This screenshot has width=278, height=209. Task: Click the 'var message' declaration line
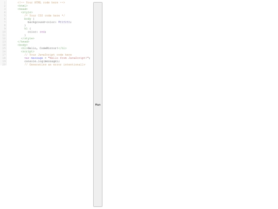pos(57,58)
